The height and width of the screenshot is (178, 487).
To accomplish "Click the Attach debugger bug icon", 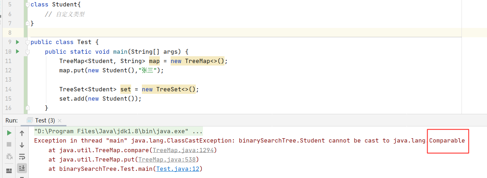I will pyautogui.click(x=9, y=157).
